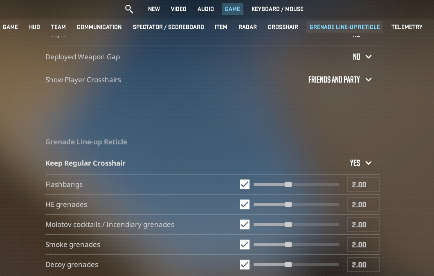Click the HE grenades value input field
Screen dimensions: 434x276
[363, 204]
